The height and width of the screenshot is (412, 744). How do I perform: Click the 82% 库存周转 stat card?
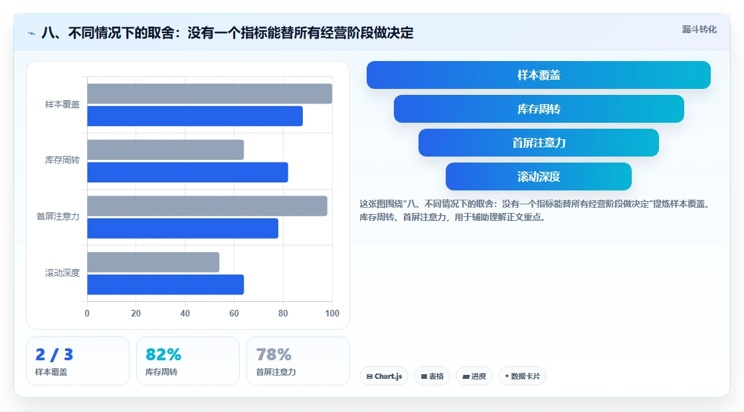(x=188, y=361)
